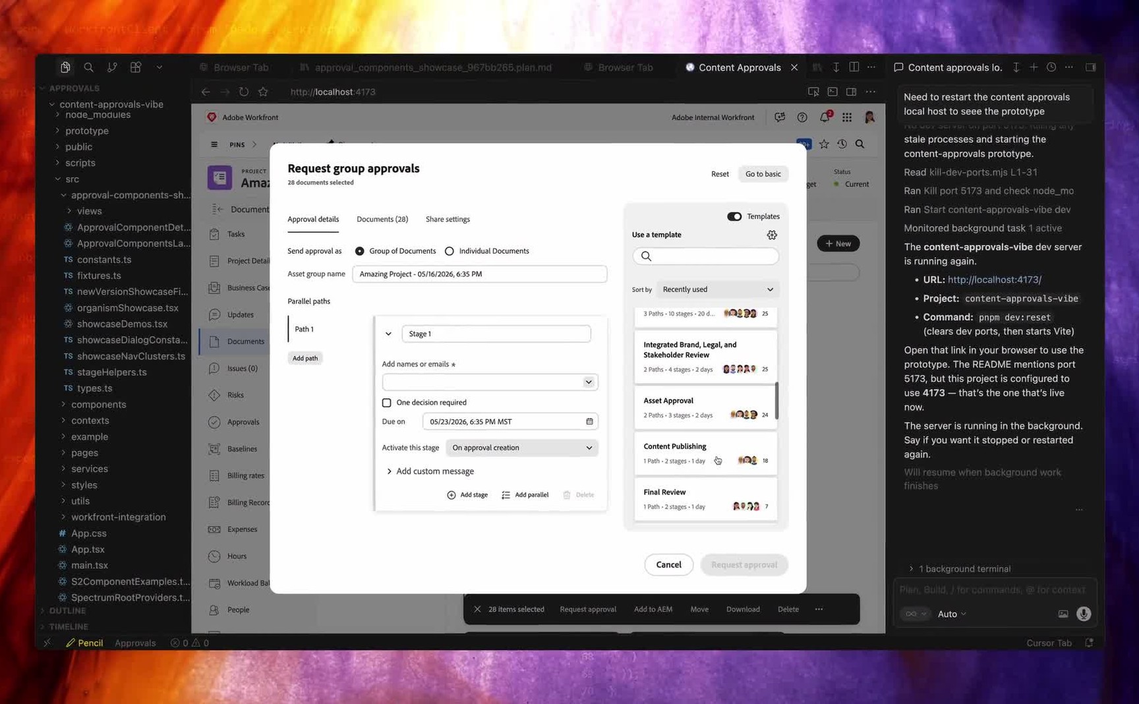
Task: Expand the prototype folder
Action: tap(86, 131)
